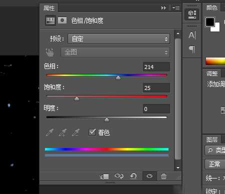Open the Paragraph panel icon
This screenshot has height=194, width=225.
[192, 49]
